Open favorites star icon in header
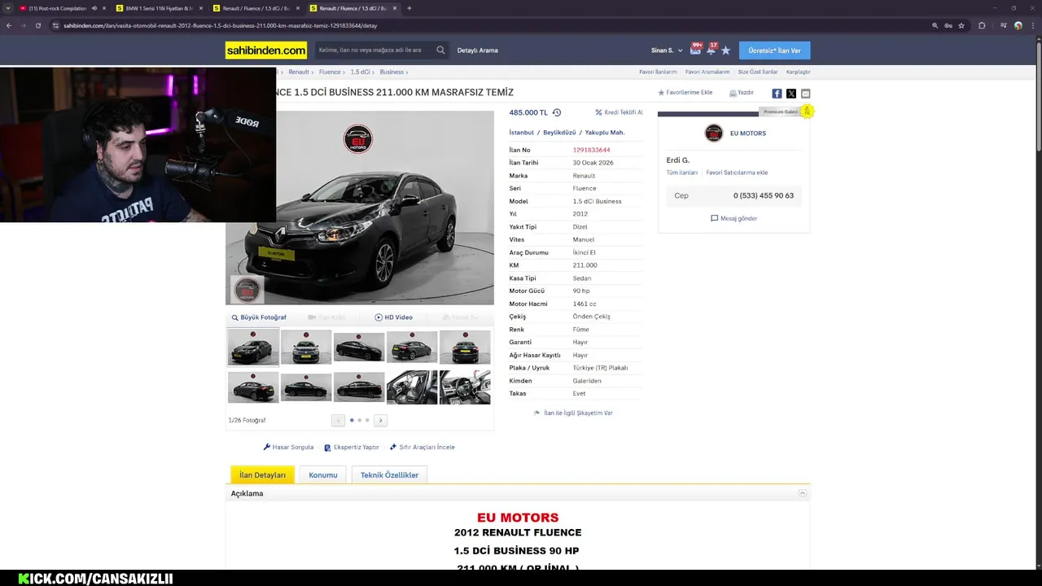The height and width of the screenshot is (586, 1042). tap(725, 50)
